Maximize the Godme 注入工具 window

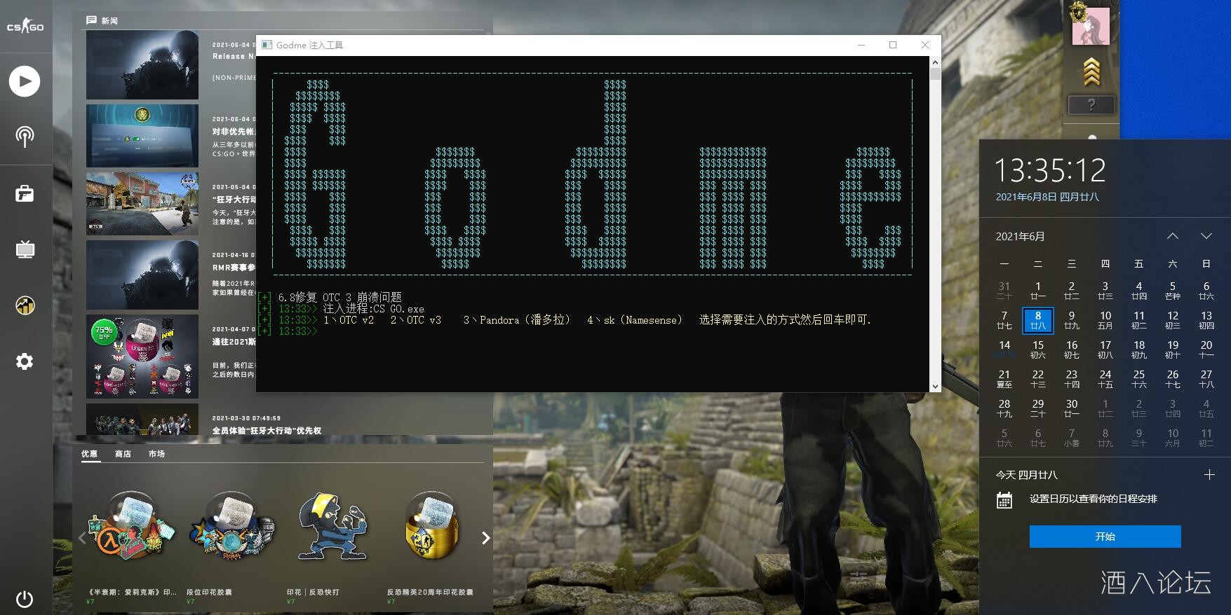(893, 45)
